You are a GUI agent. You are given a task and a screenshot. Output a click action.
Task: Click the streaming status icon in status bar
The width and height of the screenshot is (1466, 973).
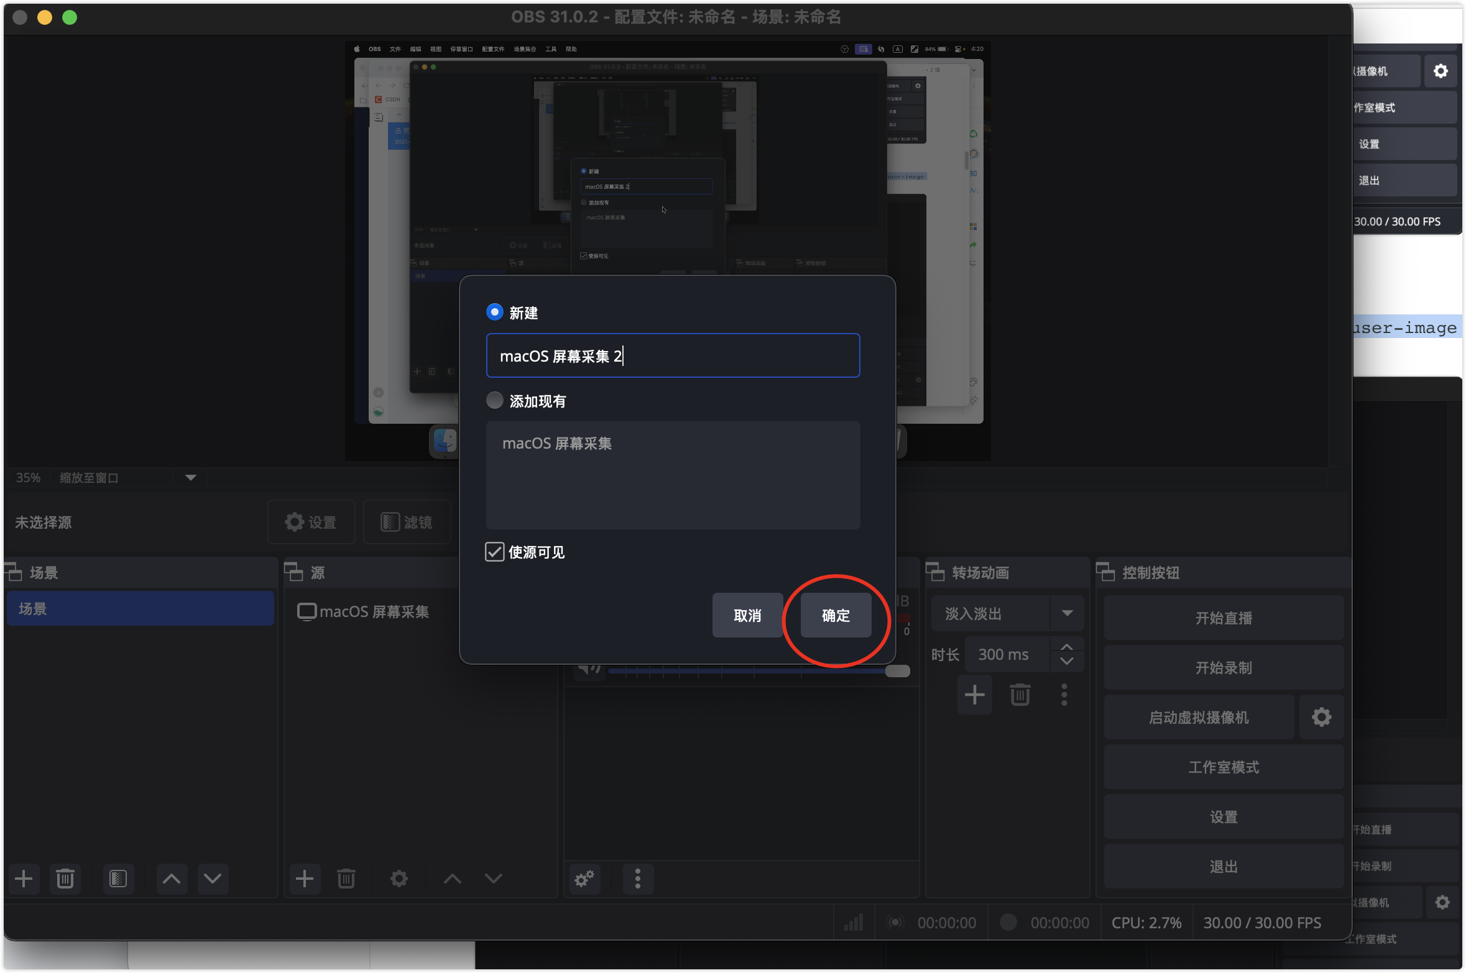[x=895, y=923]
